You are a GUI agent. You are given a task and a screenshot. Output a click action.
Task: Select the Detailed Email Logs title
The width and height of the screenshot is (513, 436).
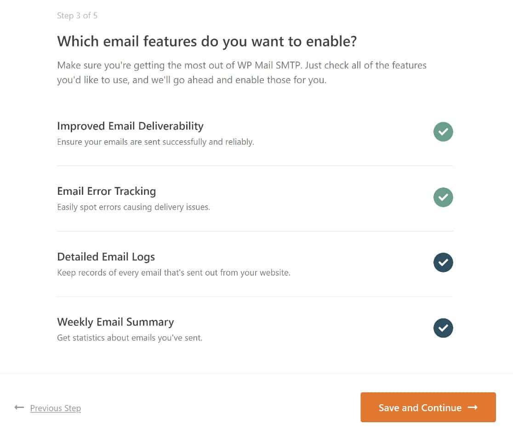pyautogui.click(x=106, y=257)
